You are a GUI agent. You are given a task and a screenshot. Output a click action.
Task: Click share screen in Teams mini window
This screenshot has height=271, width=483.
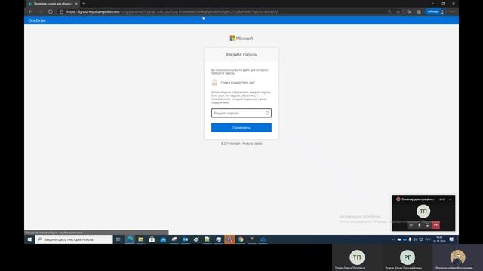tap(428, 225)
